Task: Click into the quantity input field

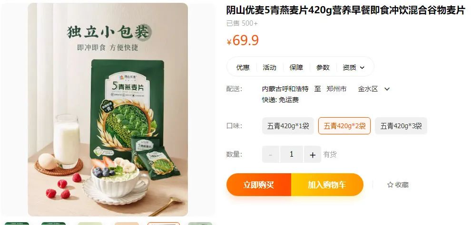Action: pos(291,155)
